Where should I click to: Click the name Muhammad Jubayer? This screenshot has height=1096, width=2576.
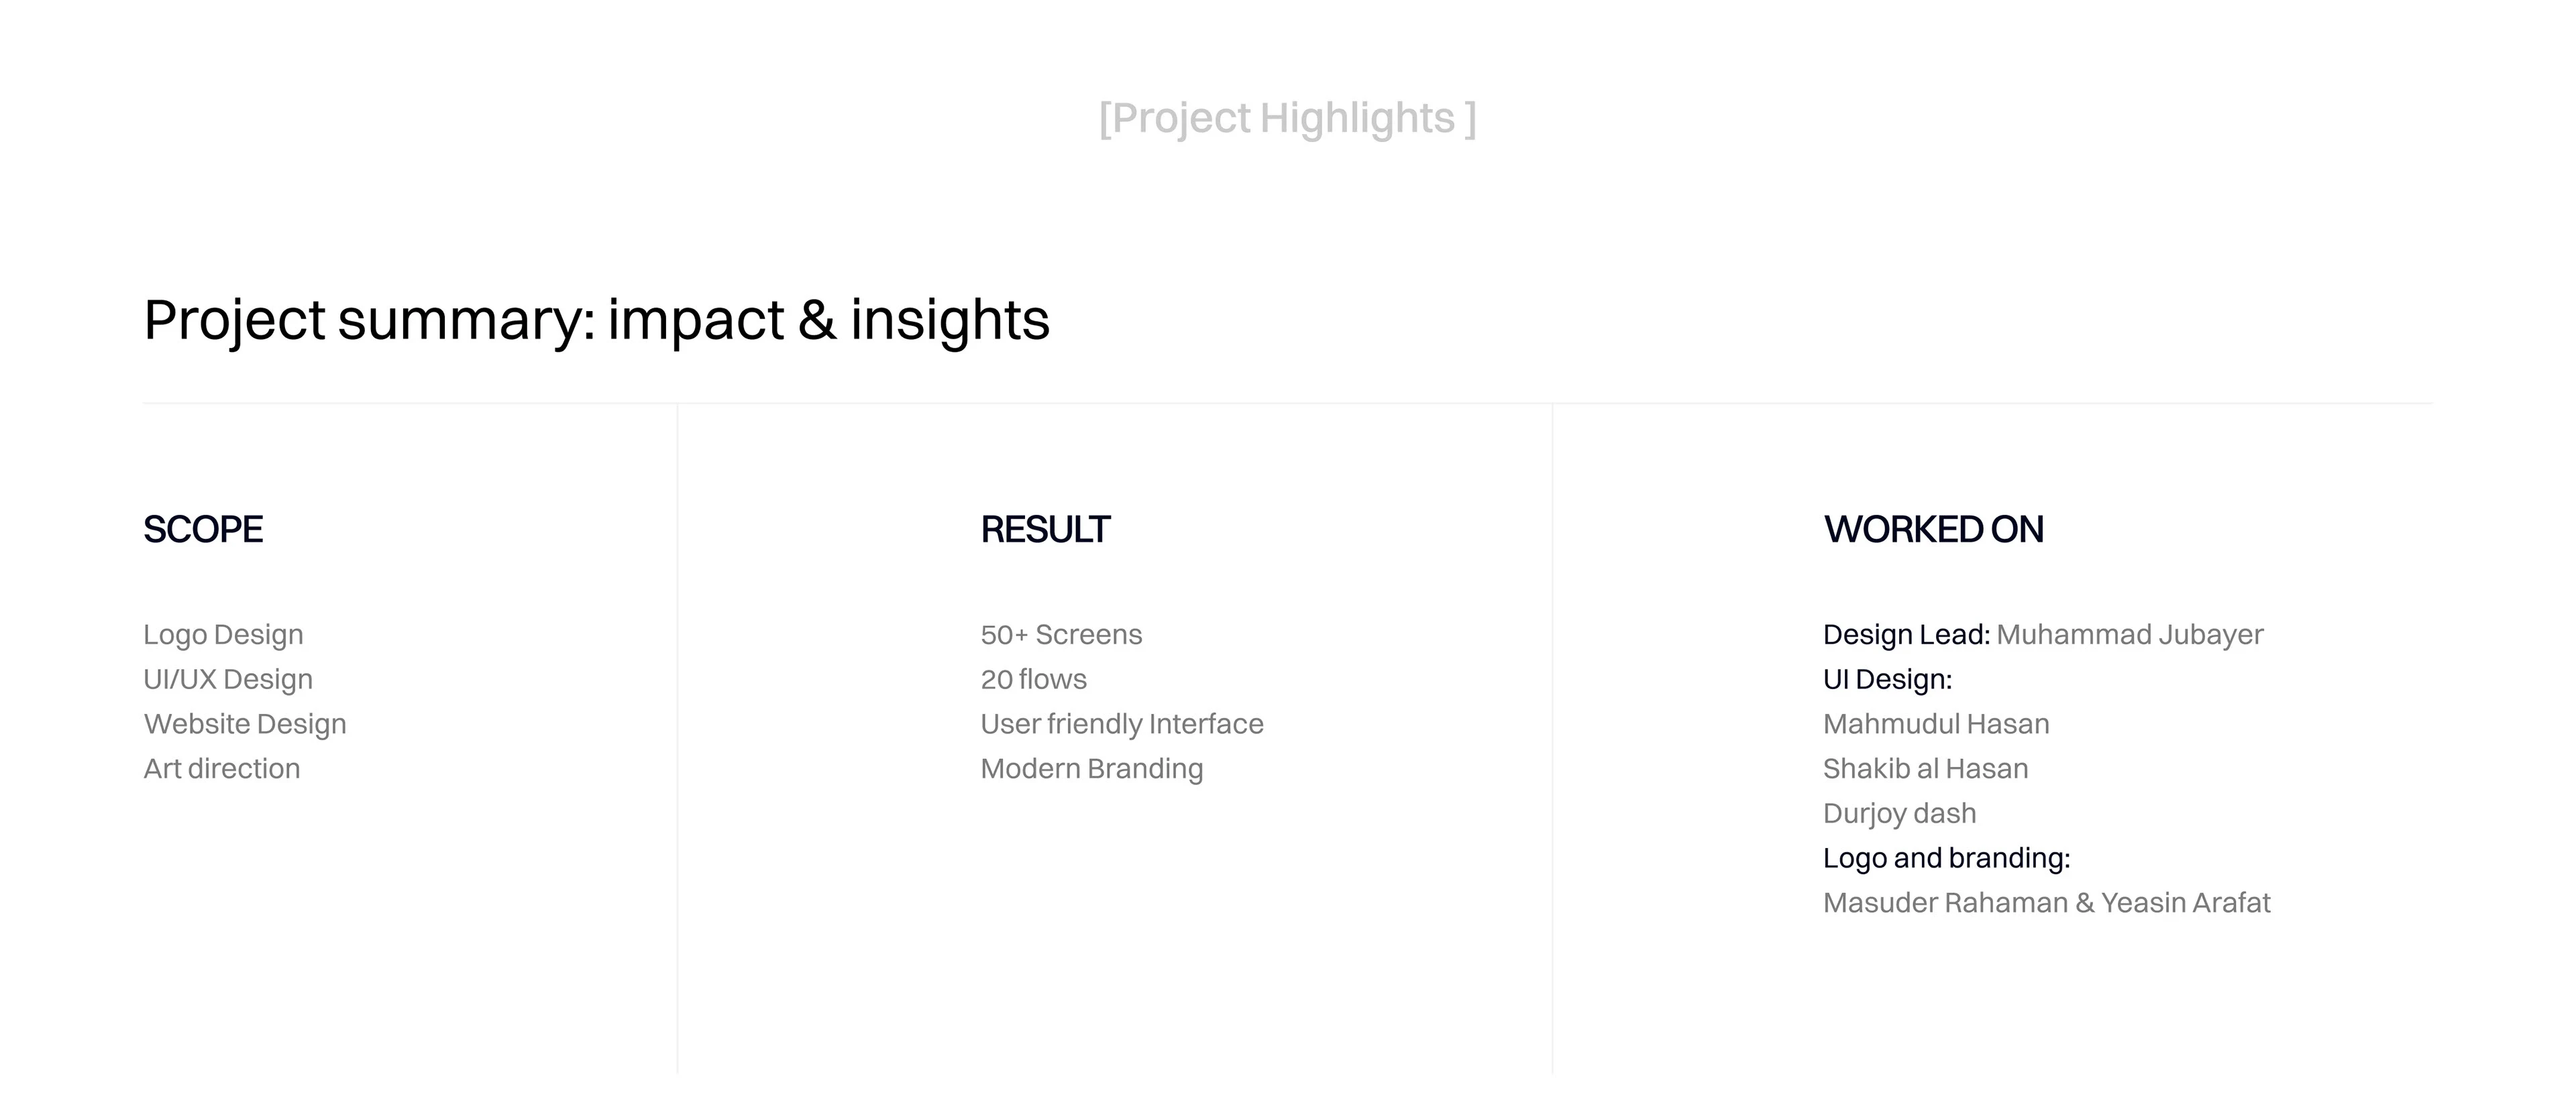point(2130,634)
